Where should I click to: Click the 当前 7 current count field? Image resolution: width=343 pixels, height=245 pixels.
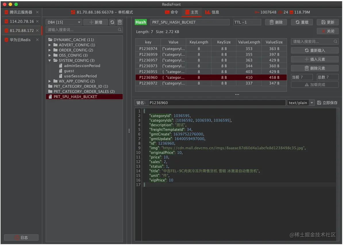302,77
